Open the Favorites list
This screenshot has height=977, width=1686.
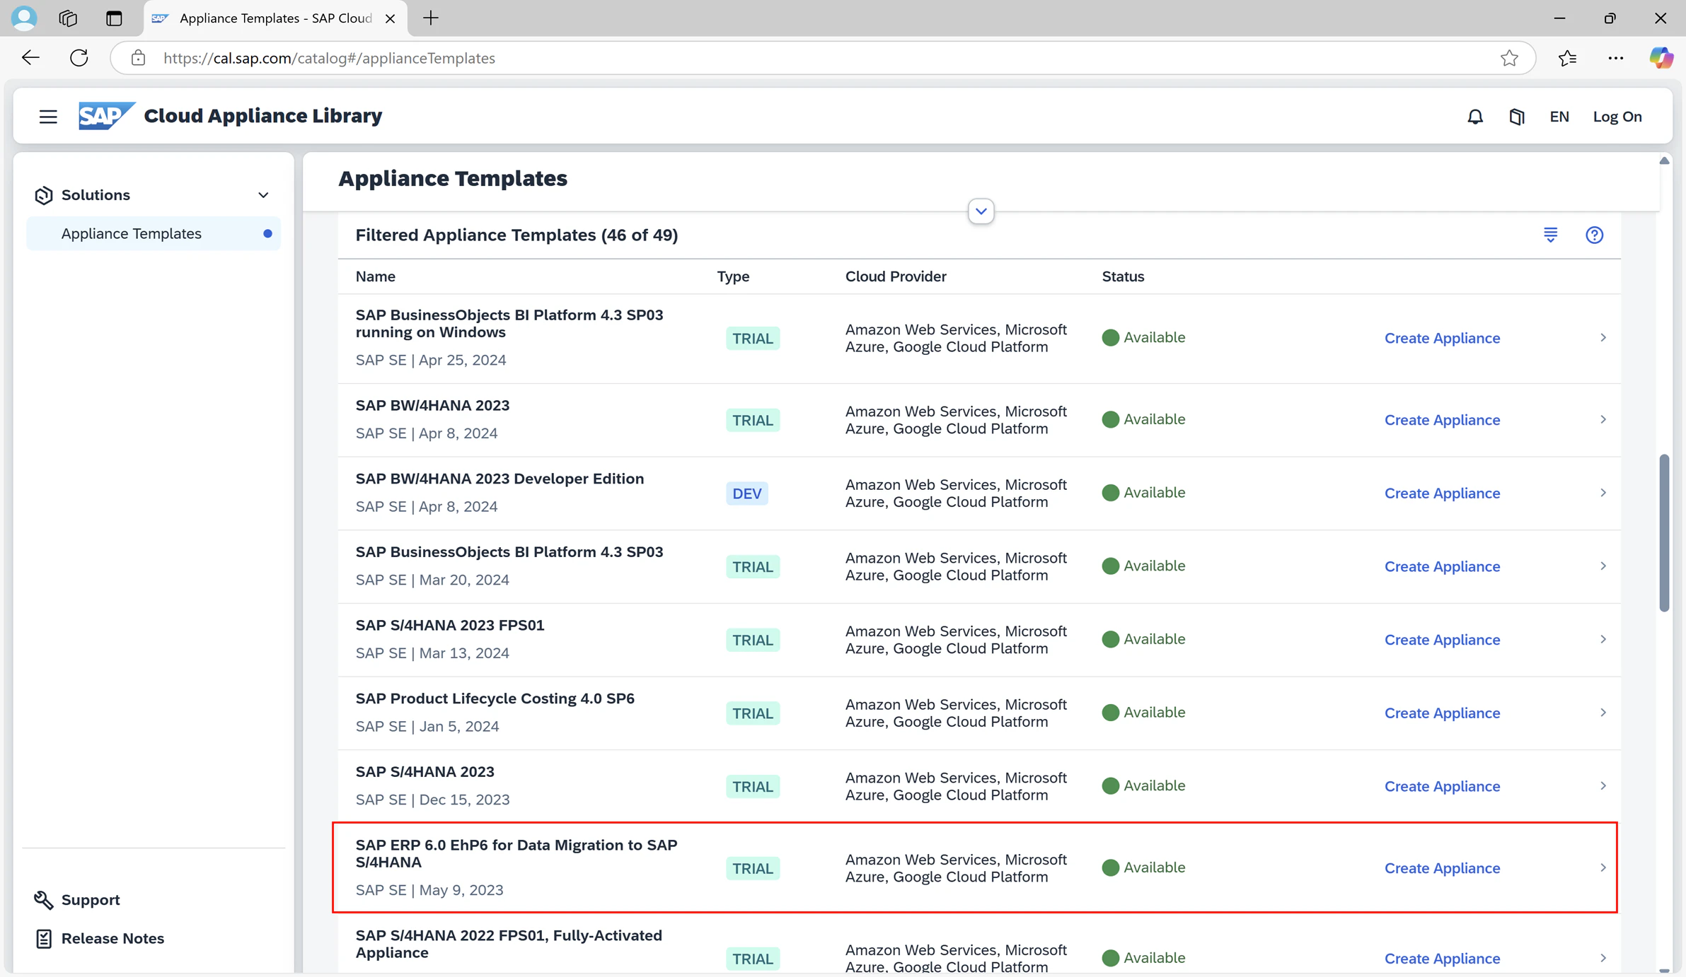coord(1567,58)
